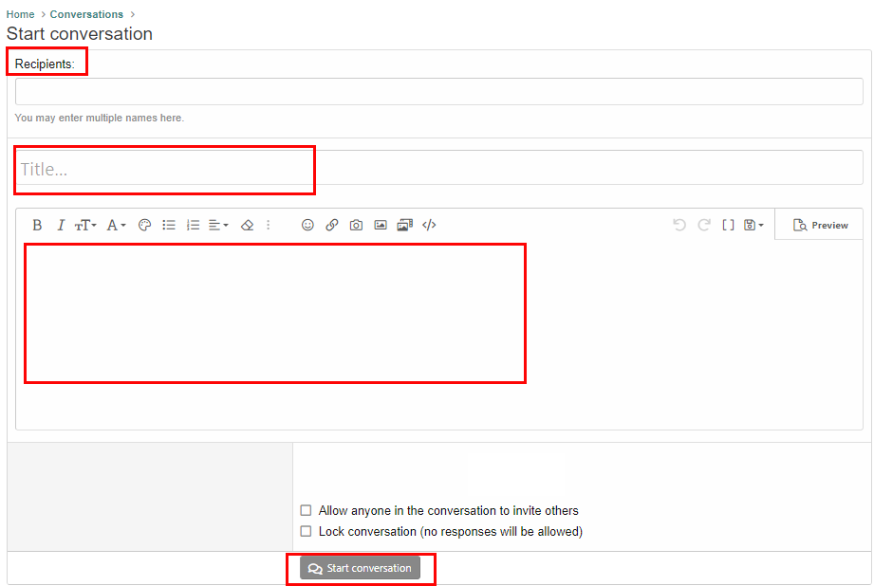Insert a link using the chain icon

click(x=332, y=225)
